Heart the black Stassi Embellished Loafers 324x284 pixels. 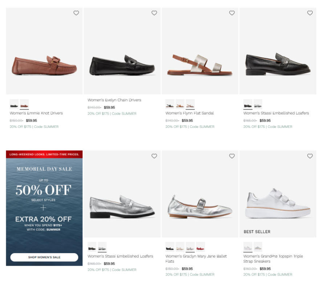tap(310, 13)
